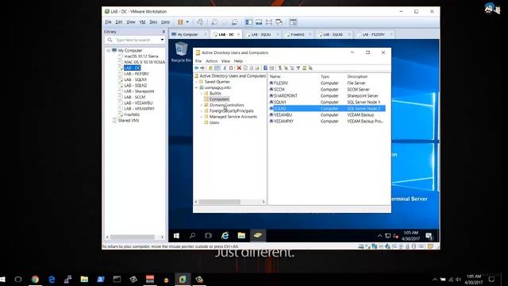Click the Filter funnel icon in AD toolbar
This screenshot has height=286, width=508.
click(298, 68)
